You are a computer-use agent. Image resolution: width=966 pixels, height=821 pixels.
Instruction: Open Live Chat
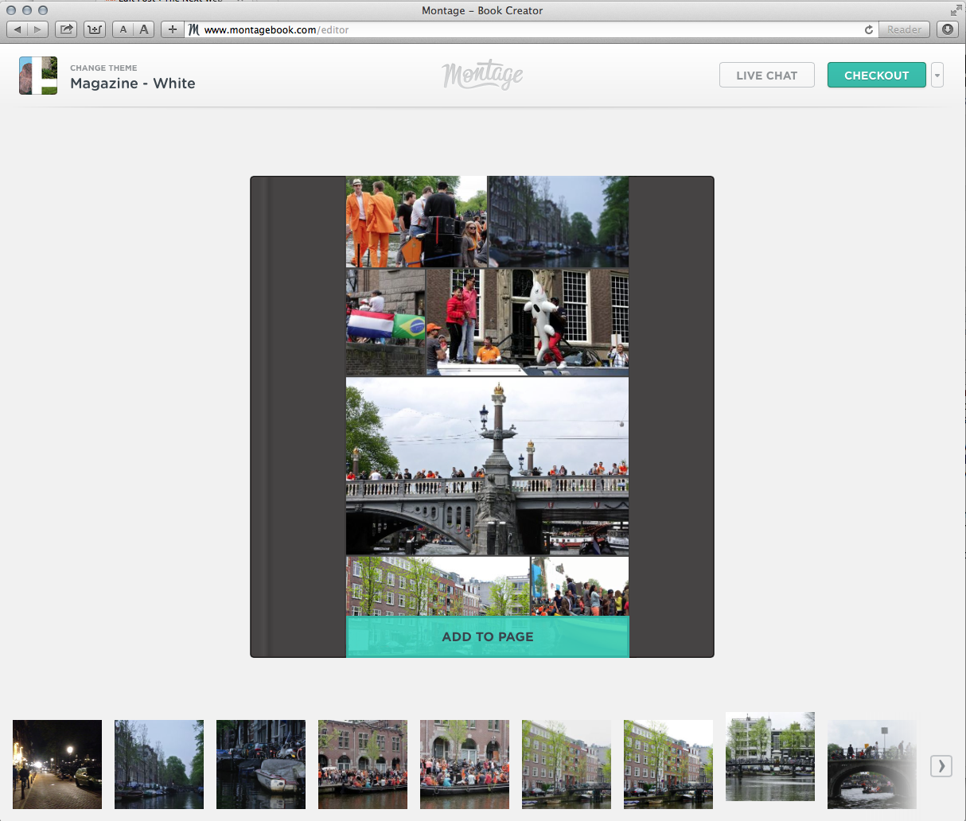point(766,75)
